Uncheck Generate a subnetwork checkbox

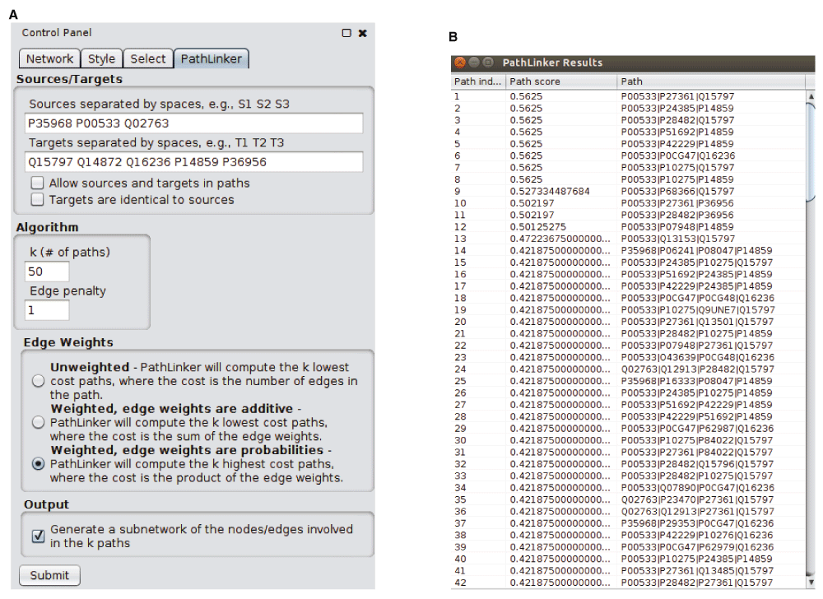(38, 536)
